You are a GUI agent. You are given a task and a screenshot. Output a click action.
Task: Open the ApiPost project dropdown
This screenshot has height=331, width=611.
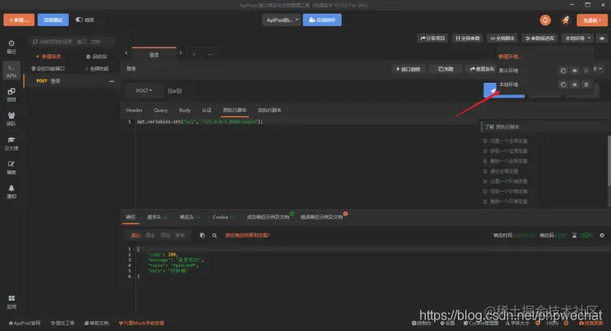282,20
